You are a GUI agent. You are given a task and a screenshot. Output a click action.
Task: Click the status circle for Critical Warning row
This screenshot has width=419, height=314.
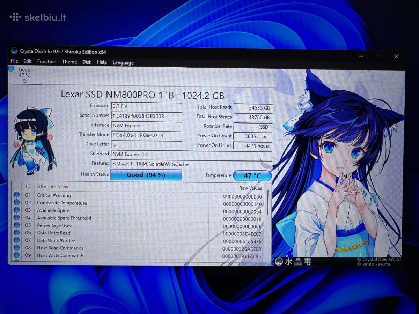(16, 195)
